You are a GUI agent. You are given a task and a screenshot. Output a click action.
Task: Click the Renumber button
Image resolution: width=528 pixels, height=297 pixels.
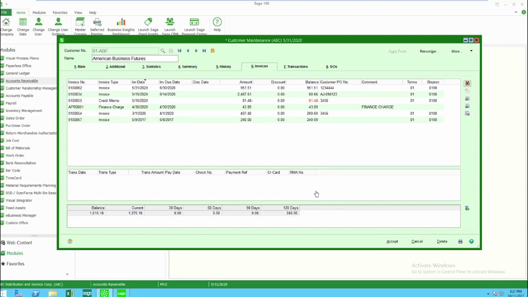(x=428, y=51)
